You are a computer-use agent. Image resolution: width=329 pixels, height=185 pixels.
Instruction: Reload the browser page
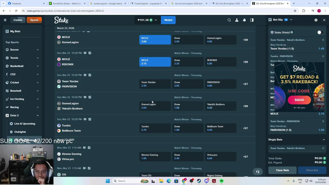(x=16, y=11)
